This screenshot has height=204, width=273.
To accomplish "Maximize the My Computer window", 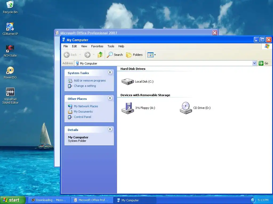I will 263,40.
